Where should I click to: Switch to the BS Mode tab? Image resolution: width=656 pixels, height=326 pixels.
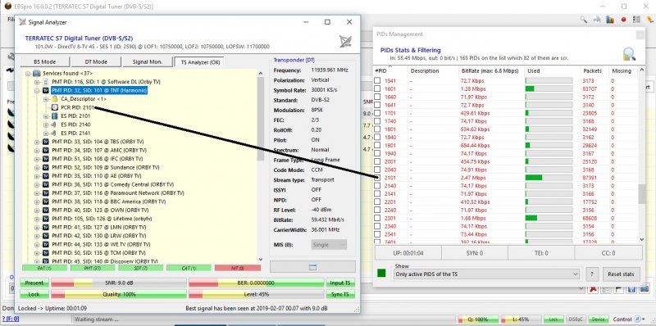click(45, 62)
